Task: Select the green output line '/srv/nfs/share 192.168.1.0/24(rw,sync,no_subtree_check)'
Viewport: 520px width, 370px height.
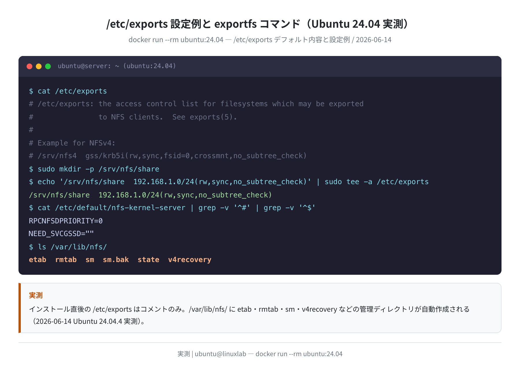Action: pyautogui.click(x=150, y=195)
